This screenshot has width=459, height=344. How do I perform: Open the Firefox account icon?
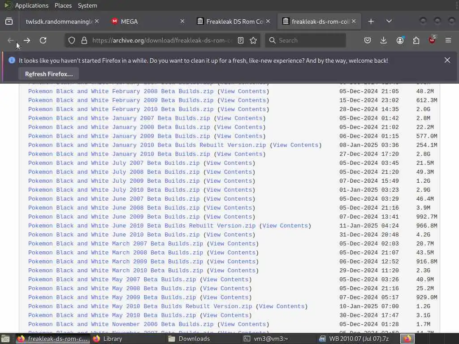pyautogui.click(x=400, y=40)
